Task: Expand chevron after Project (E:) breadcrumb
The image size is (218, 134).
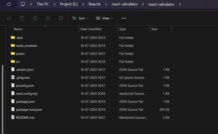Action: click(83, 4)
